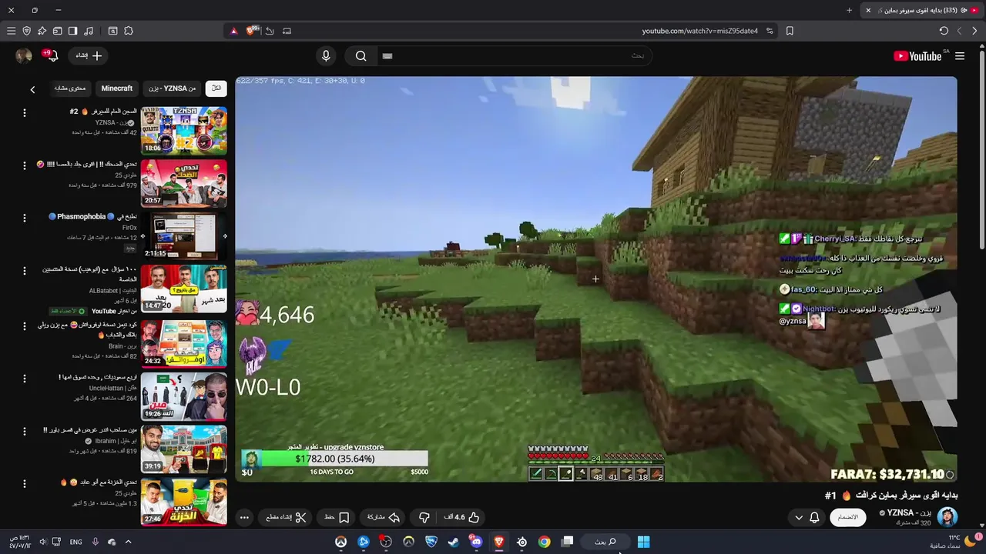Click the Join (الانضمام) channel button
This screenshot has width=986, height=554.
tap(847, 517)
